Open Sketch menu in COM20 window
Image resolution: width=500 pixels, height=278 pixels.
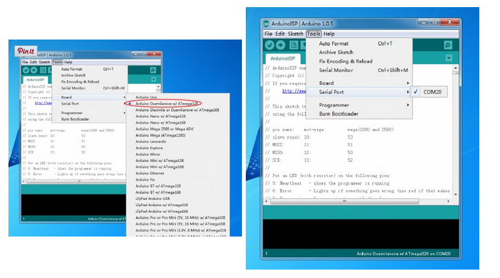tap(295, 34)
